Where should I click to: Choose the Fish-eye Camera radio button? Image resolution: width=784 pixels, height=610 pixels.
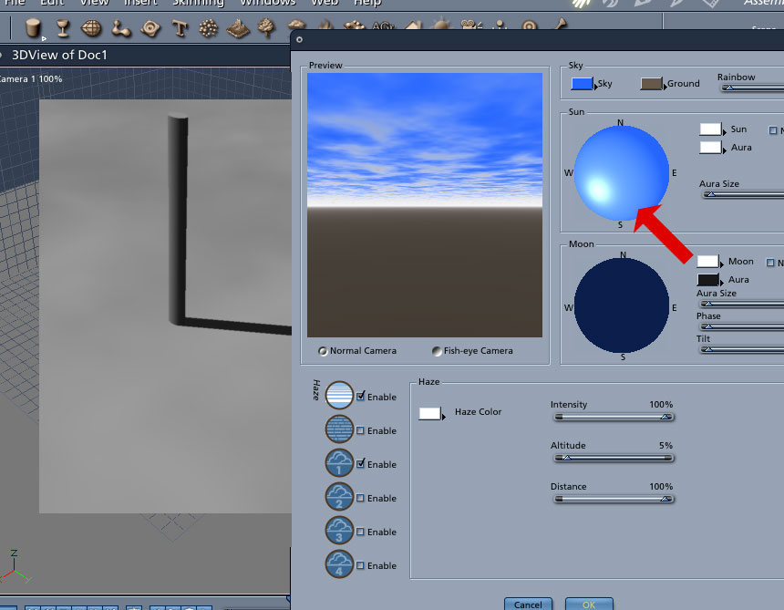pos(437,351)
